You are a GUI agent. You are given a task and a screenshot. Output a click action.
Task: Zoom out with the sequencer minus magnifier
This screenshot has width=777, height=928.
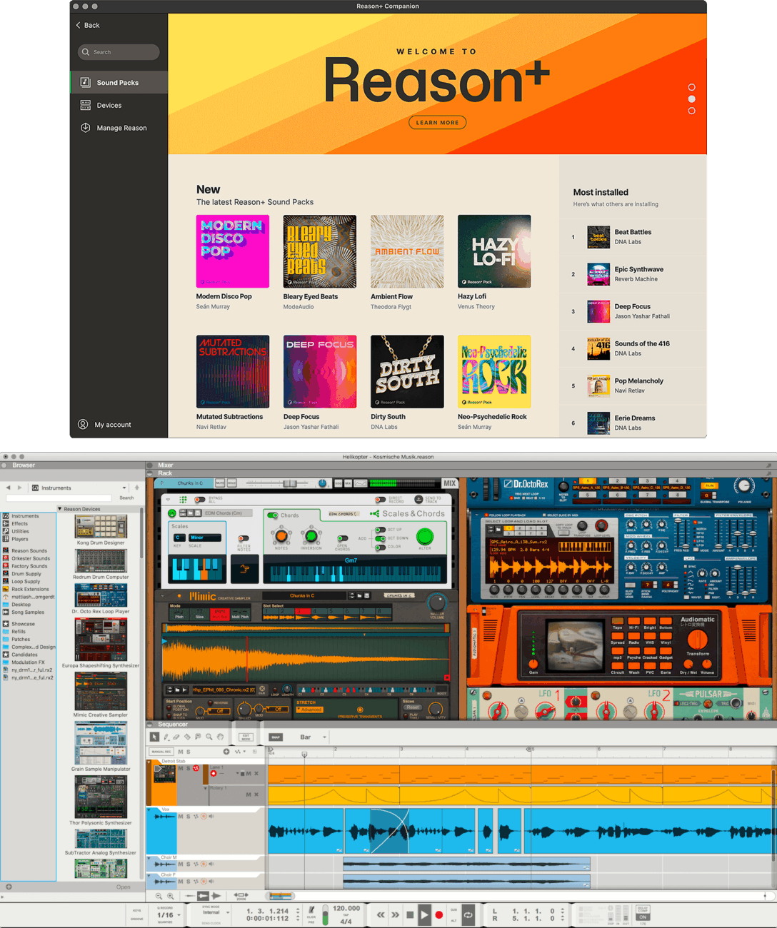click(x=159, y=896)
